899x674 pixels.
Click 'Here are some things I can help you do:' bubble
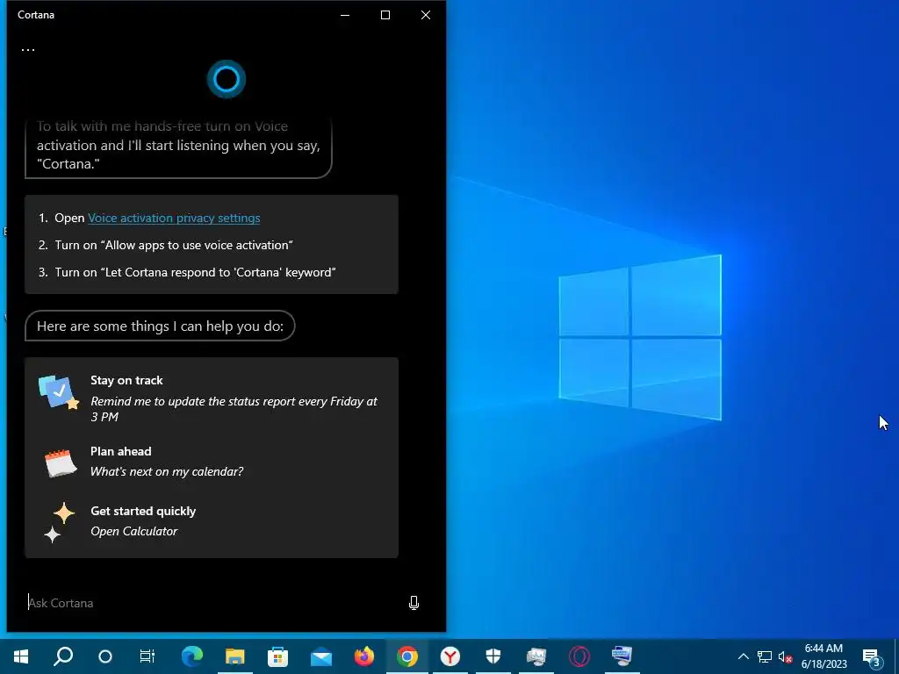pos(160,326)
